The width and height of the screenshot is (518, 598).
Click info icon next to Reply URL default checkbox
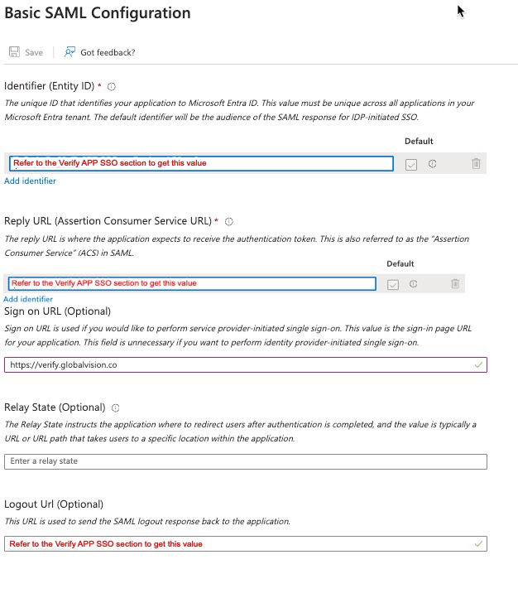click(x=413, y=284)
